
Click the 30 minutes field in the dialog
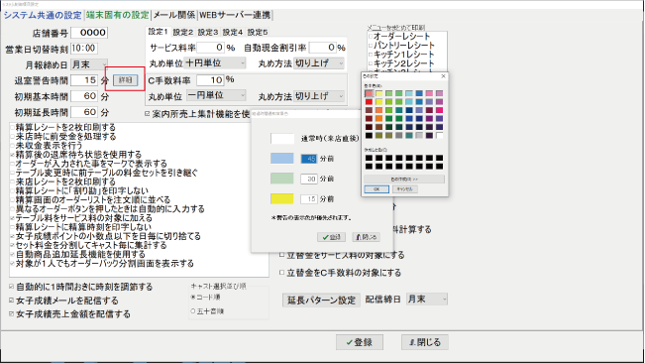(309, 179)
